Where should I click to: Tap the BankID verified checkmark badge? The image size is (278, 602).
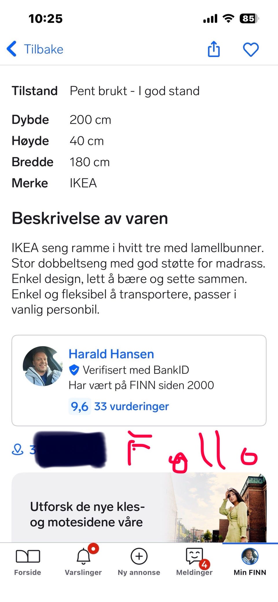[x=74, y=370]
